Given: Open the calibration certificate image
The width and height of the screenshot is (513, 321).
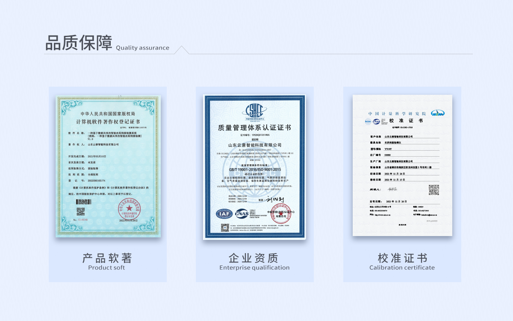Looking at the screenshot, I should 402,165.
